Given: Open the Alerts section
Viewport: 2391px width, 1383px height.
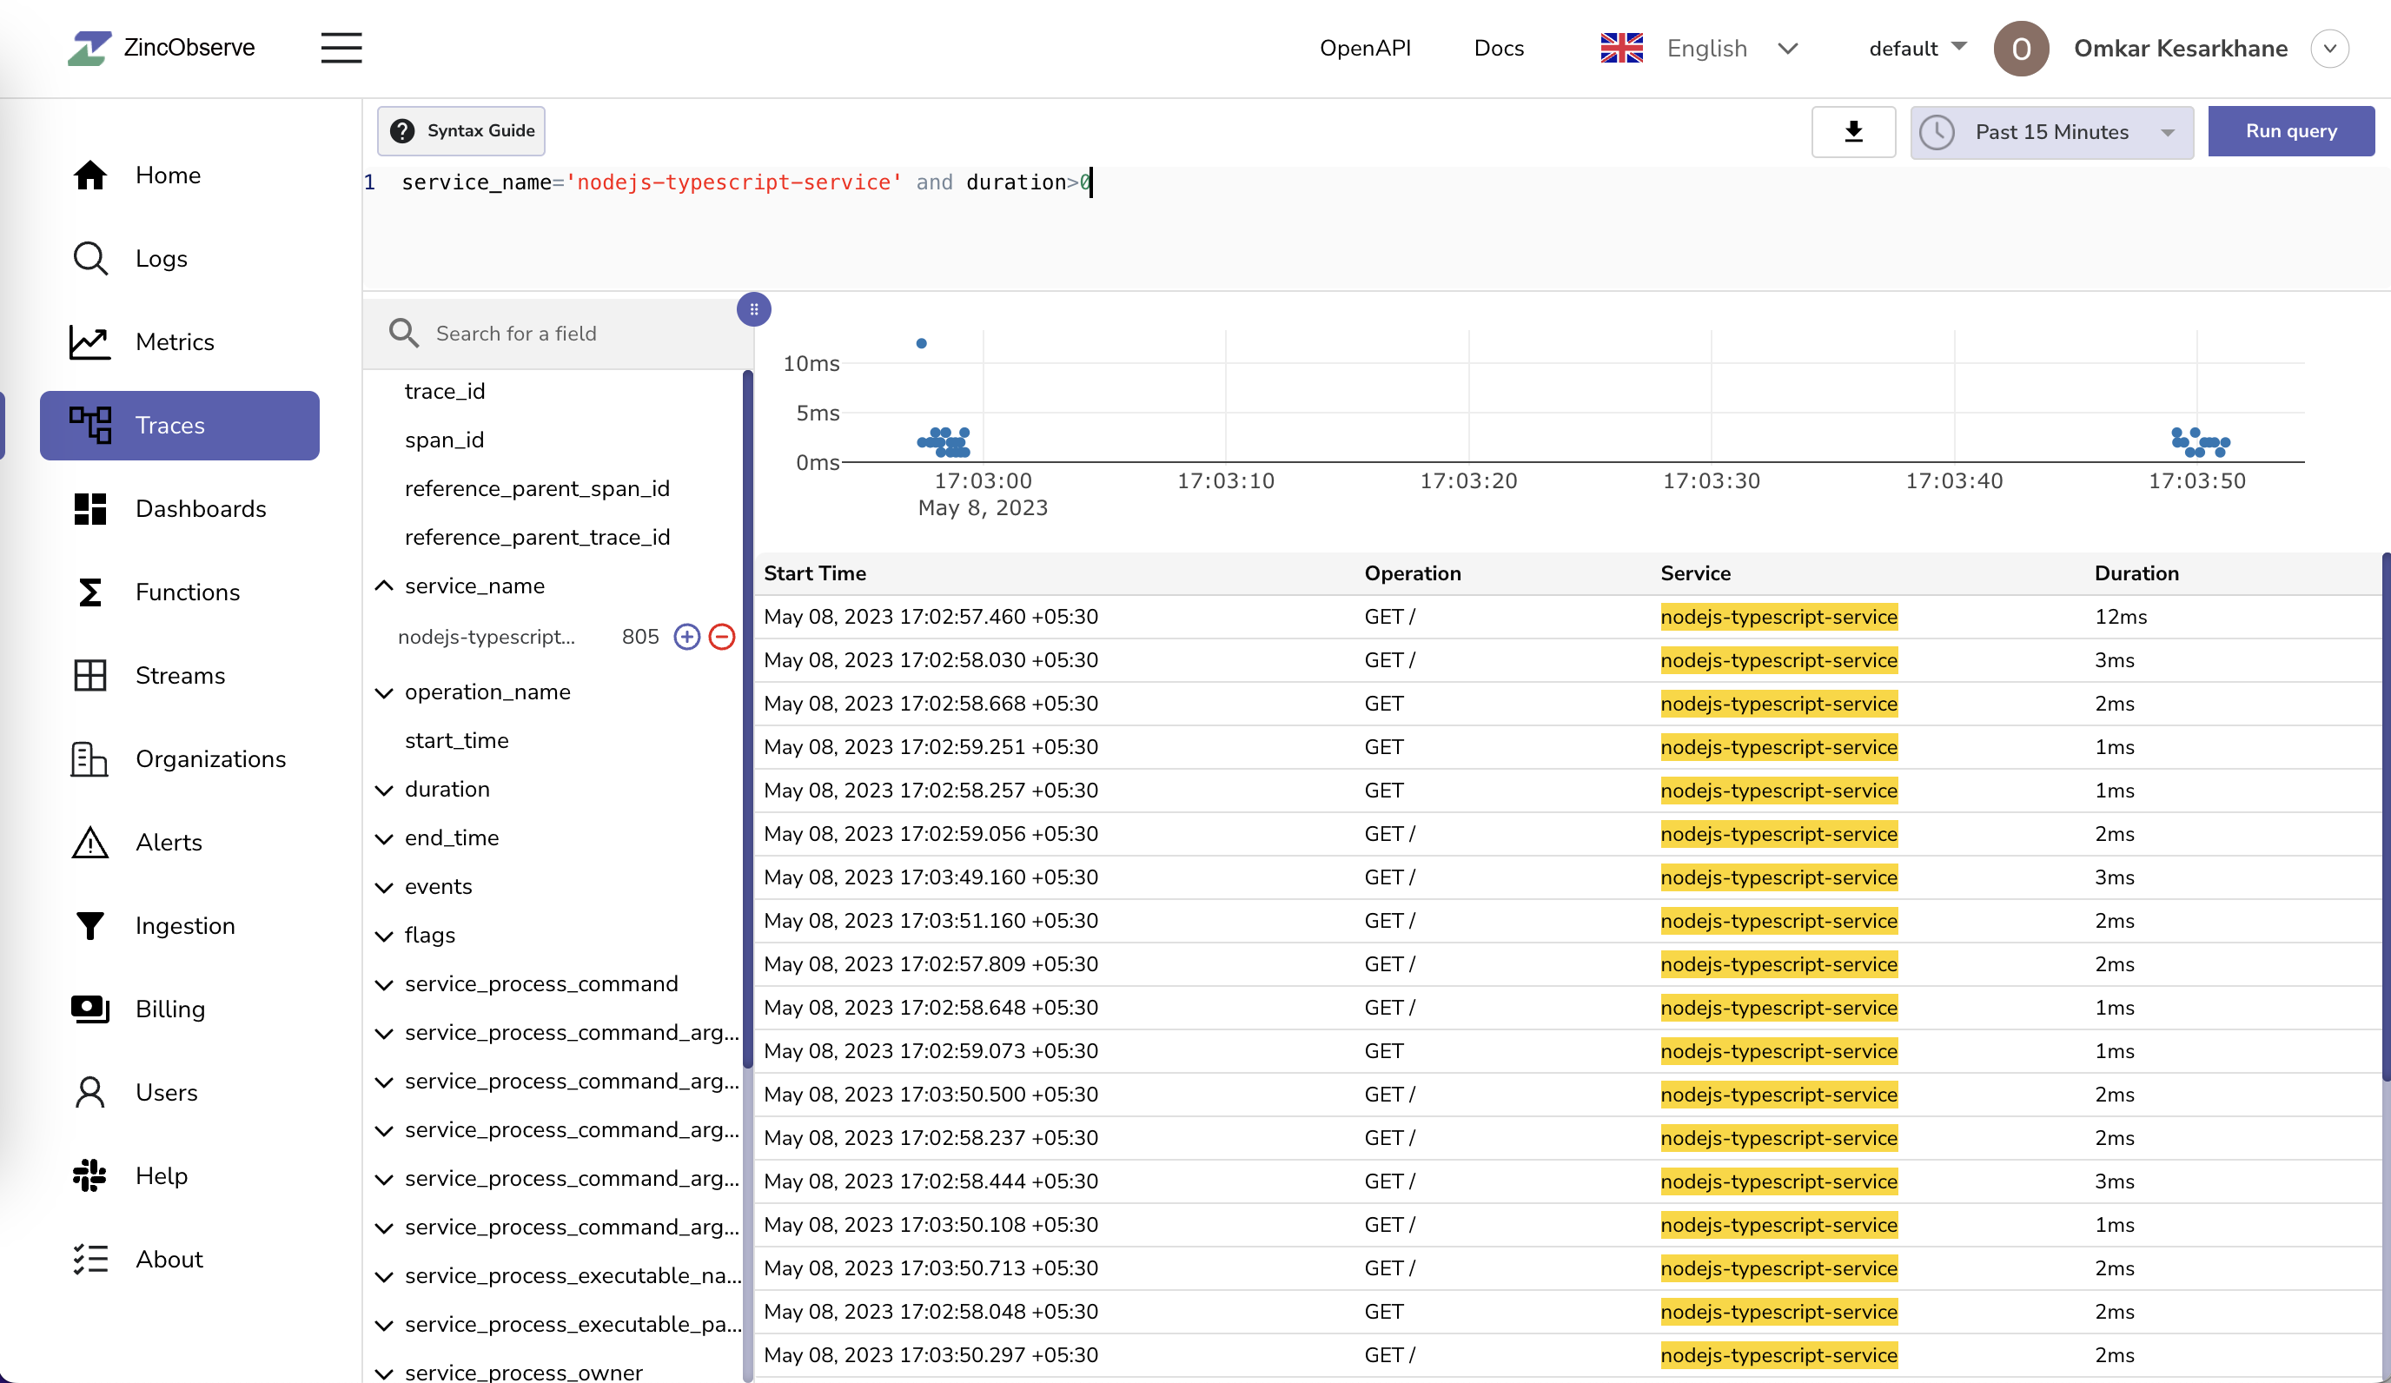Looking at the screenshot, I should pyautogui.click(x=169, y=842).
